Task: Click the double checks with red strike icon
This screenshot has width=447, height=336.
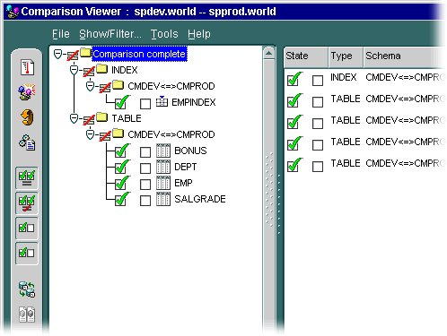Action: pos(27,203)
